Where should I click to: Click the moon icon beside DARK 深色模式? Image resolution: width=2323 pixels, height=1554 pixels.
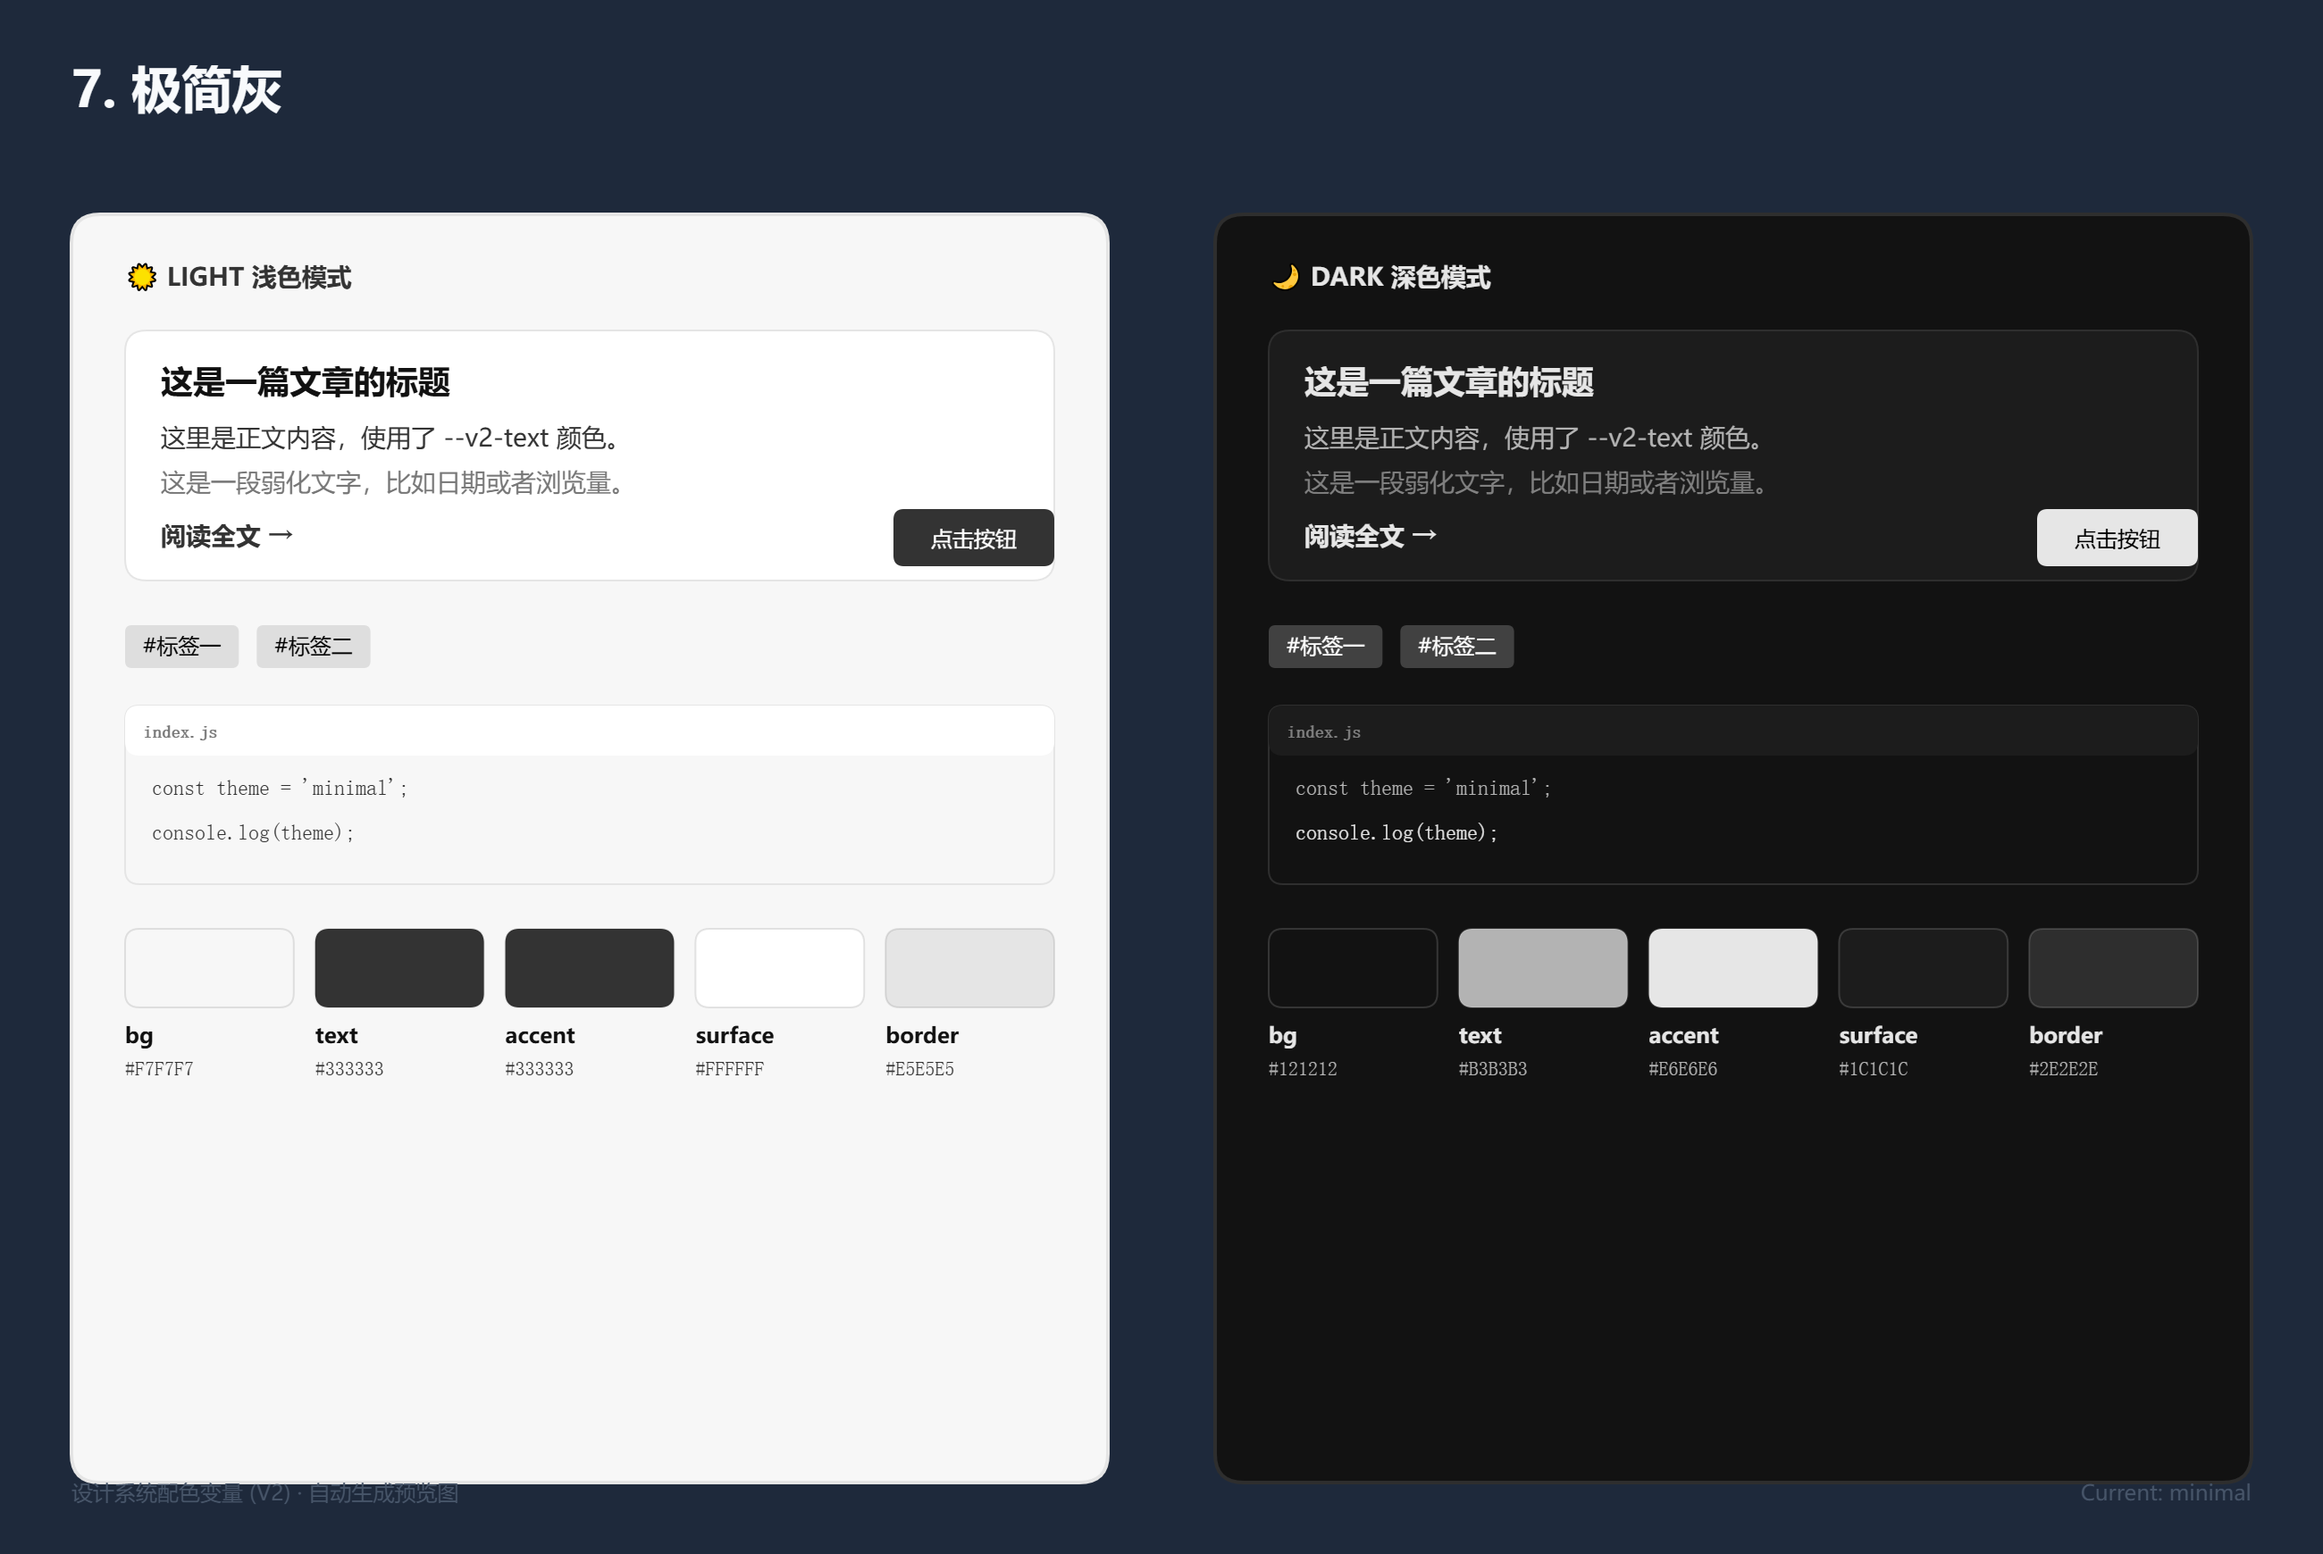pos(1286,278)
